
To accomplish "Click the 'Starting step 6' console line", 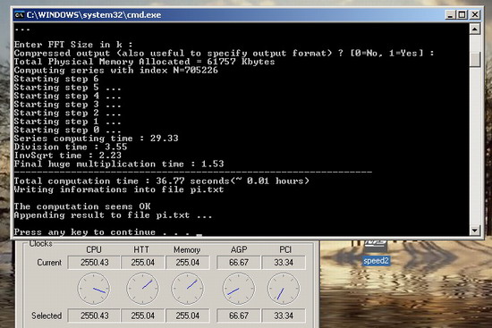I will pyautogui.click(x=56, y=79).
